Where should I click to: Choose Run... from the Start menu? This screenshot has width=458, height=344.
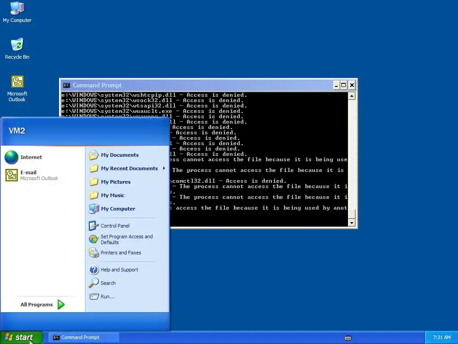pyautogui.click(x=127, y=297)
